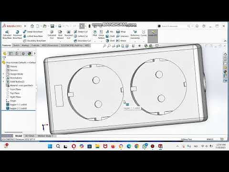Select Boundary Cut
Image resolution: width=229 pixels, height=172 pixels.
pyautogui.click(x=82, y=41)
